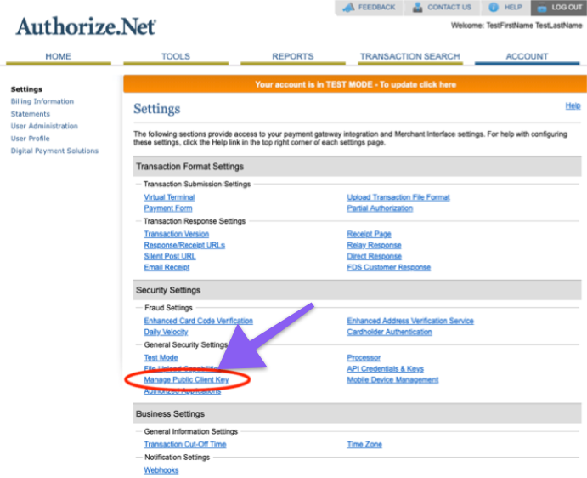This screenshot has height=478, width=587.
Task: Open the HOME tab
Action: (x=59, y=57)
